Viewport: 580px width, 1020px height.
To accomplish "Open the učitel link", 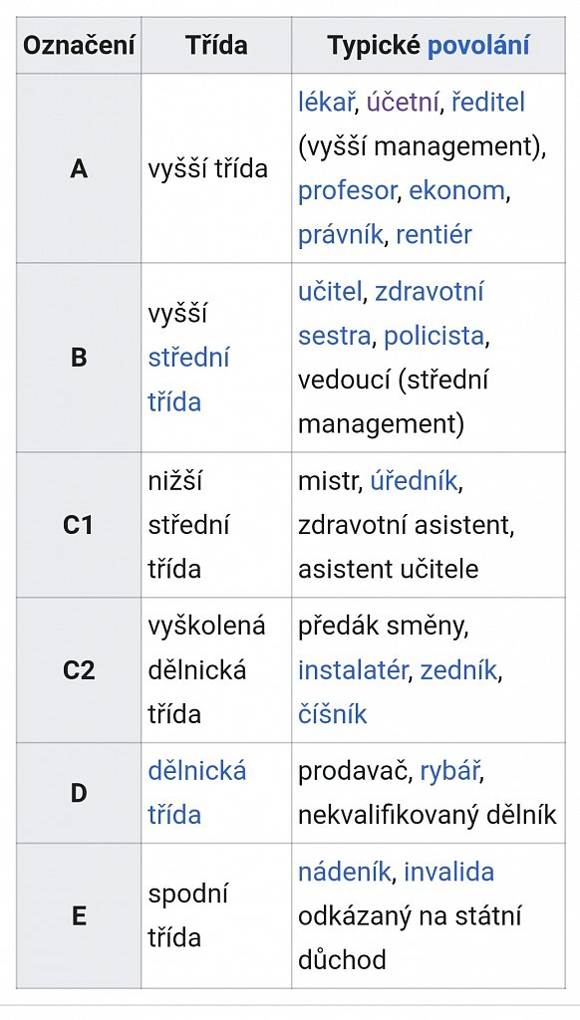I will (x=330, y=292).
